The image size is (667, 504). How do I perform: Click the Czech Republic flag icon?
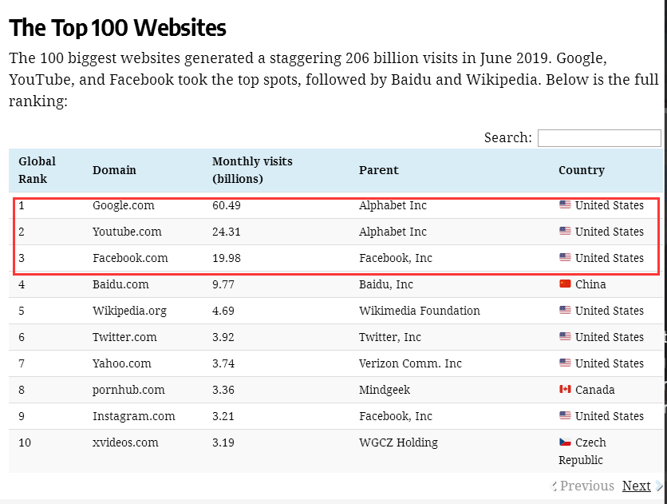tap(565, 442)
